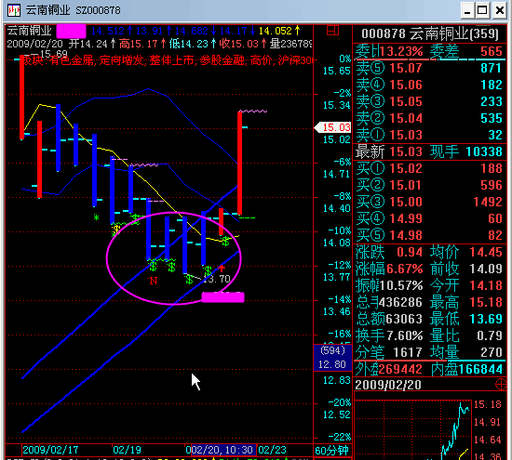This screenshot has height=460, width=512.
Task: Click the 外盘 269442 value
Action: tap(401, 369)
